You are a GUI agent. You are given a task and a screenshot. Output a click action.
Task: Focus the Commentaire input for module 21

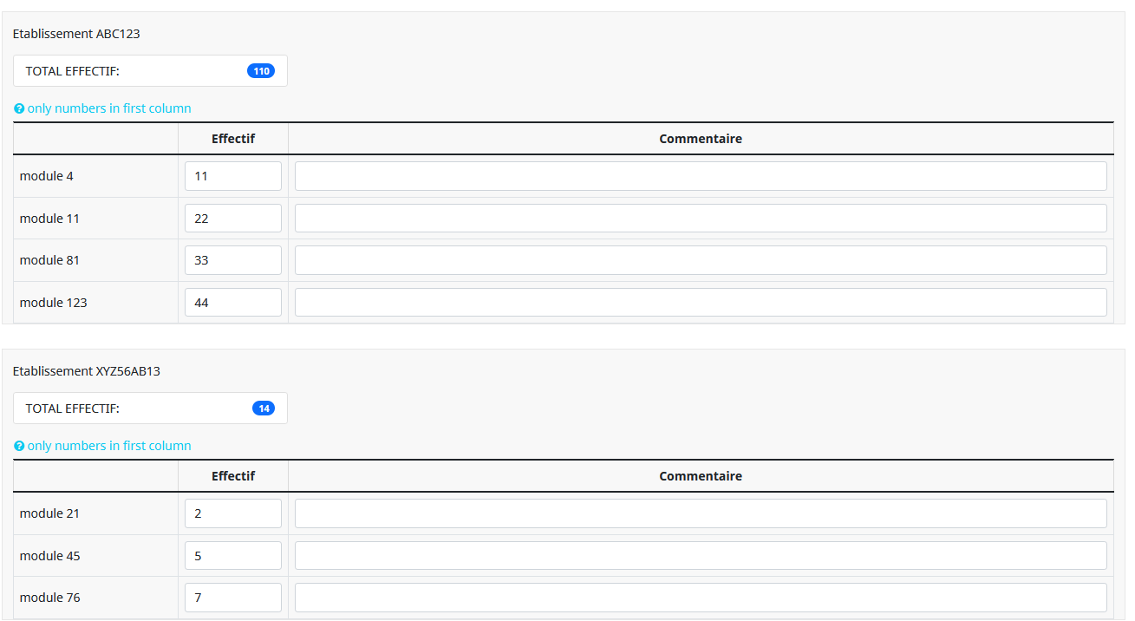pyautogui.click(x=701, y=513)
